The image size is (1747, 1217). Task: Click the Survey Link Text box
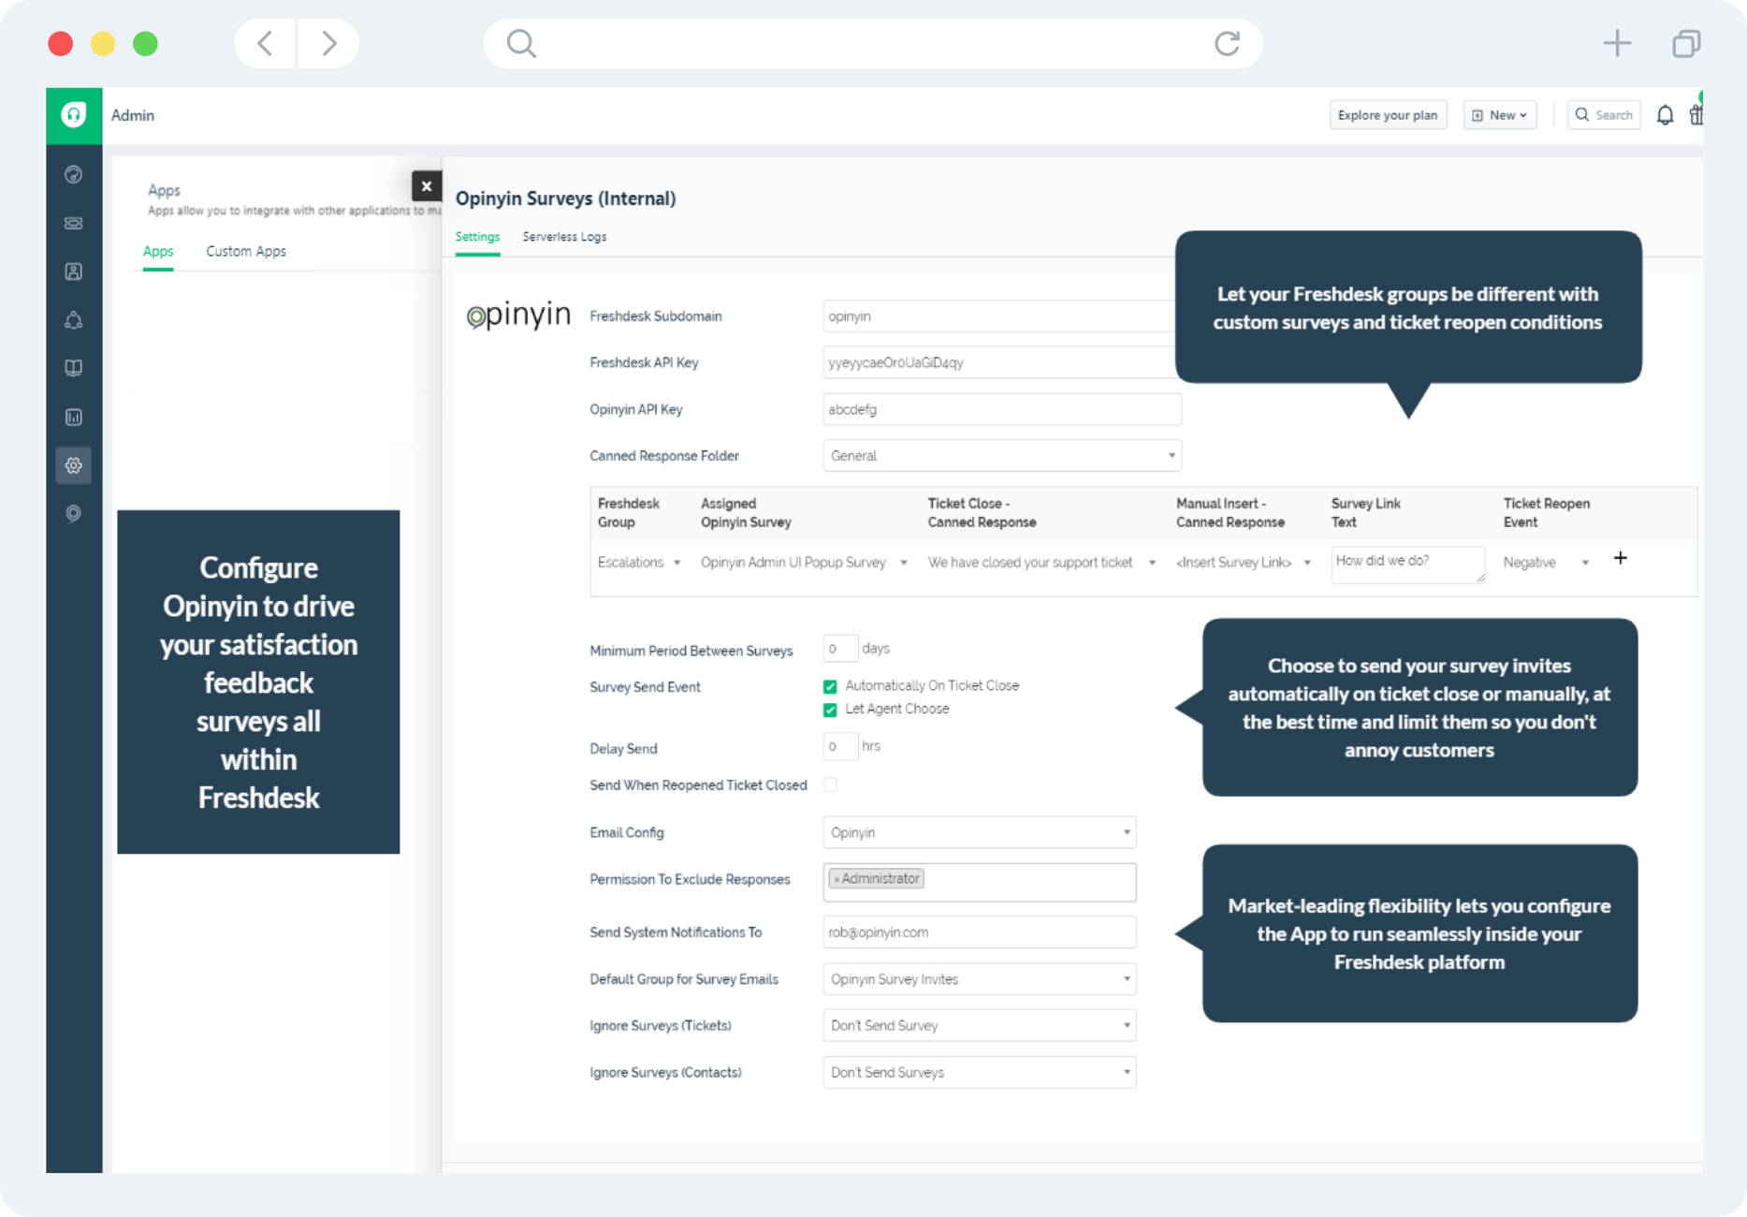1408,565
